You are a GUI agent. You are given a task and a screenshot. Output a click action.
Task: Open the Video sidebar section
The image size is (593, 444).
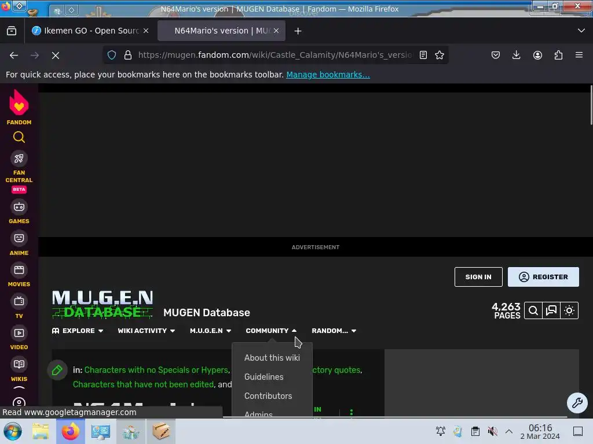[x=19, y=338]
